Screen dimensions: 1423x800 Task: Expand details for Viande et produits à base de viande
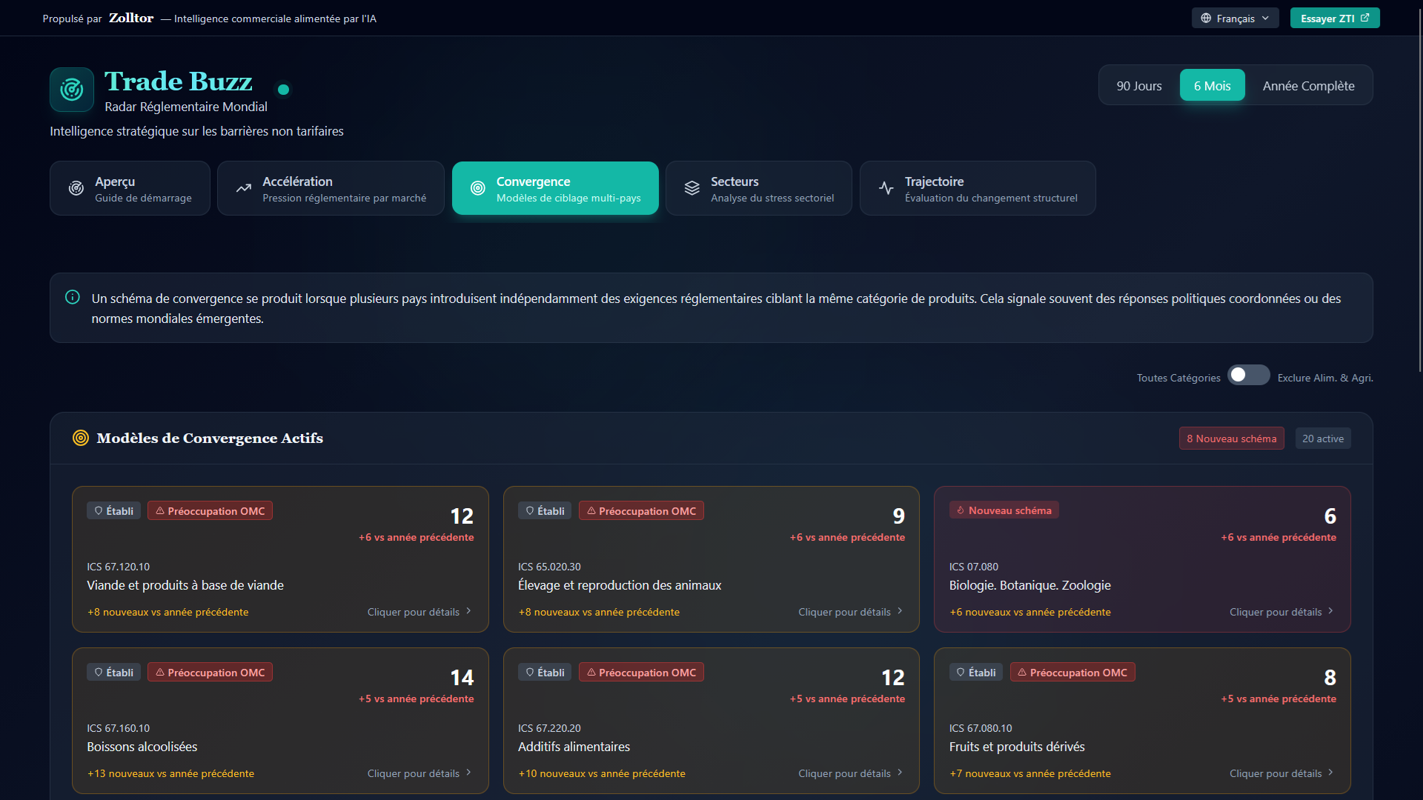[x=419, y=612]
